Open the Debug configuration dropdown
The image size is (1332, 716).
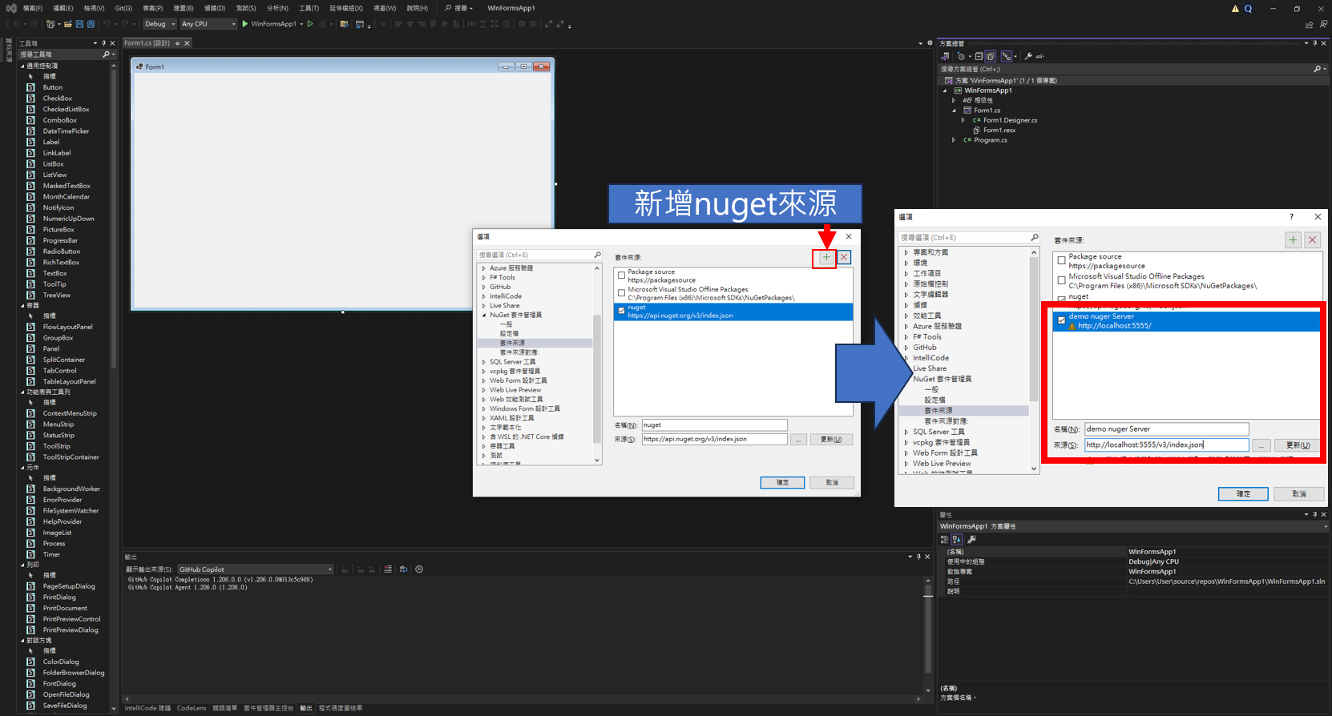click(x=159, y=24)
